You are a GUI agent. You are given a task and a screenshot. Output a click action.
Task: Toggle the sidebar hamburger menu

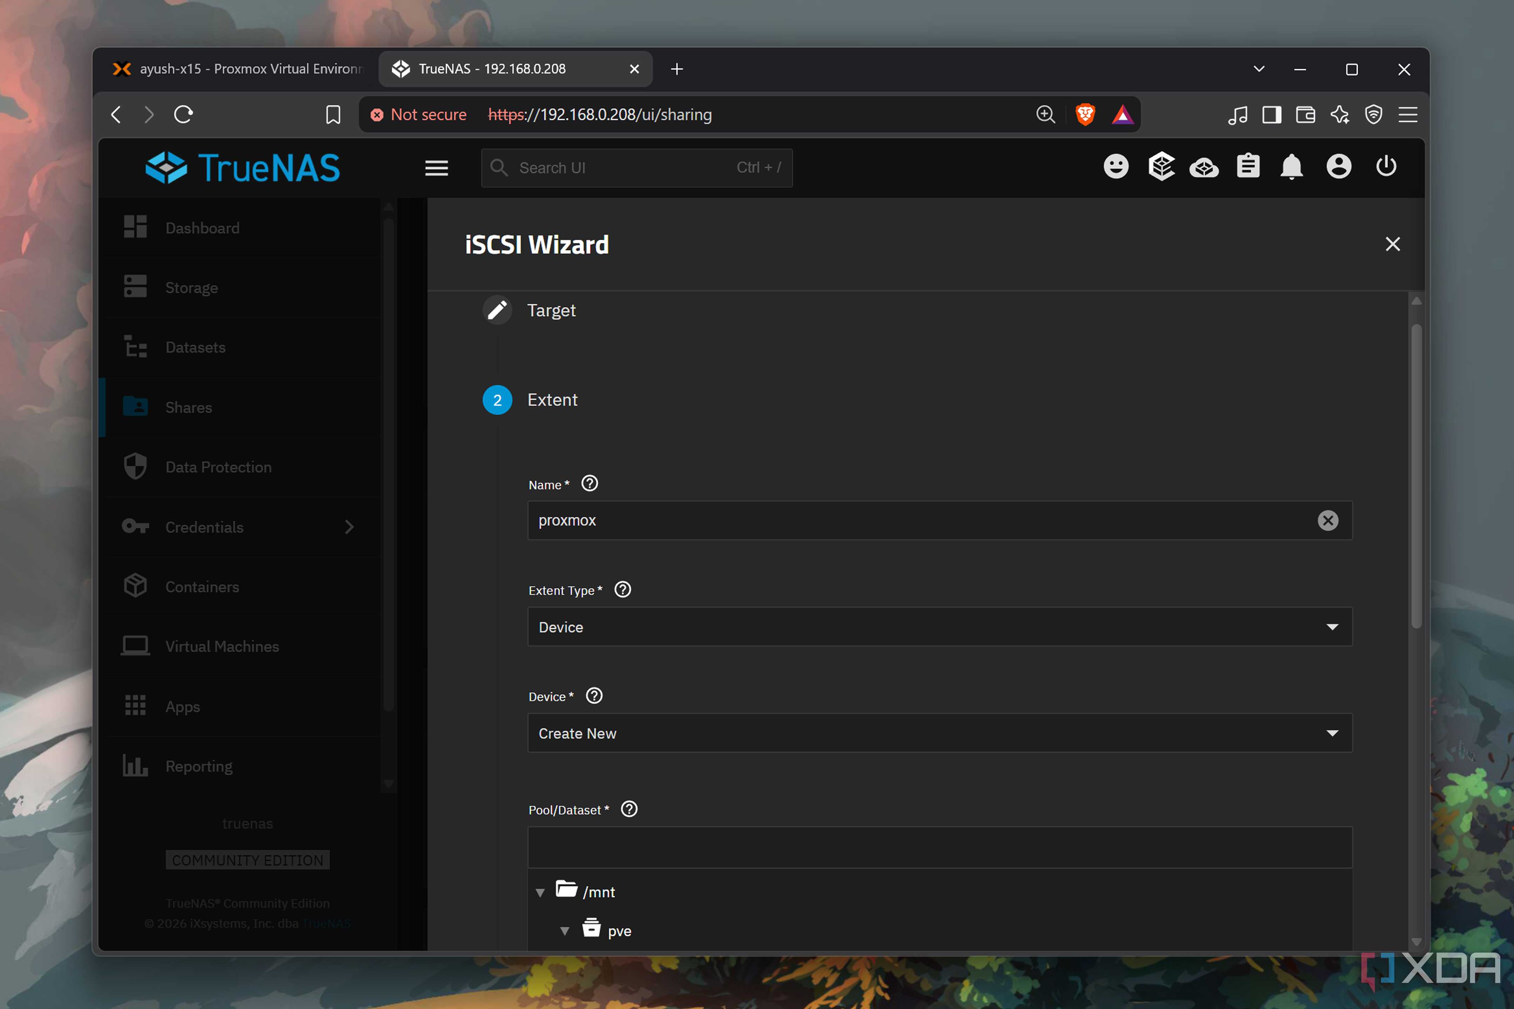point(436,168)
